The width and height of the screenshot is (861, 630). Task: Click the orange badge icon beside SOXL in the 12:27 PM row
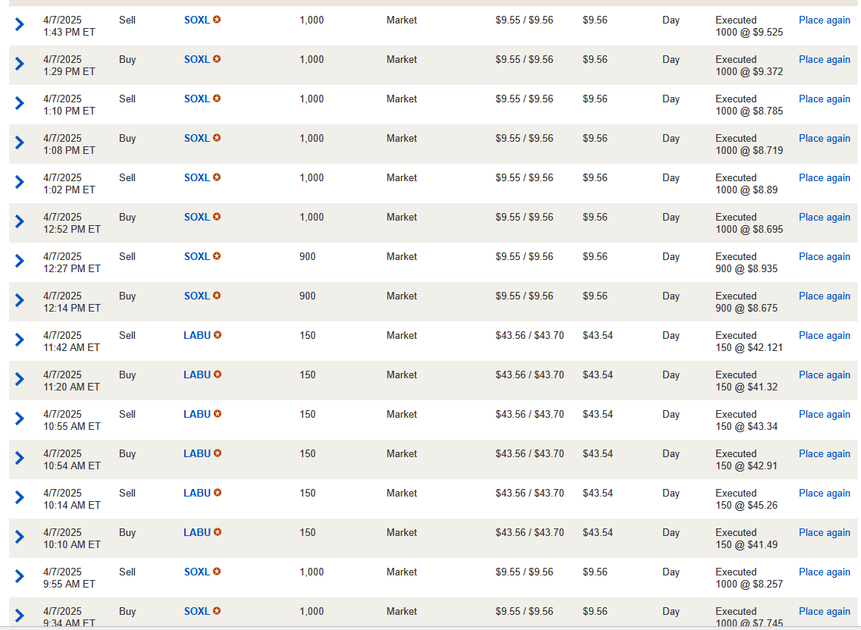click(217, 256)
